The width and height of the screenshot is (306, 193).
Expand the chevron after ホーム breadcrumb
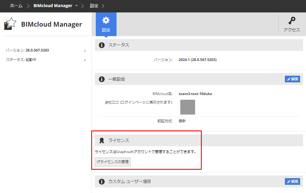pos(28,6)
